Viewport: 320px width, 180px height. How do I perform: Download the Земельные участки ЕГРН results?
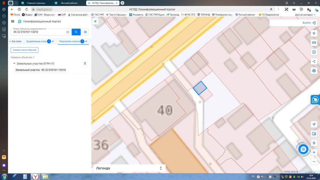tap(85, 63)
